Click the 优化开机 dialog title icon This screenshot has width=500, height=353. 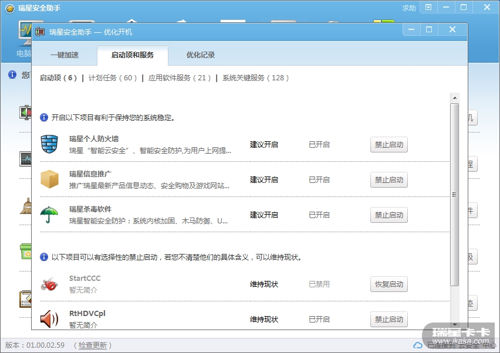[x=40, y=32]
